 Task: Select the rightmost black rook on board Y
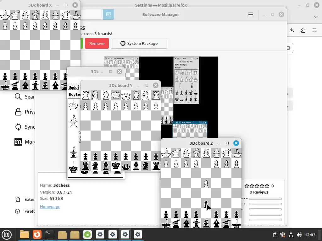pyautogui.click(x=156, y=166)
